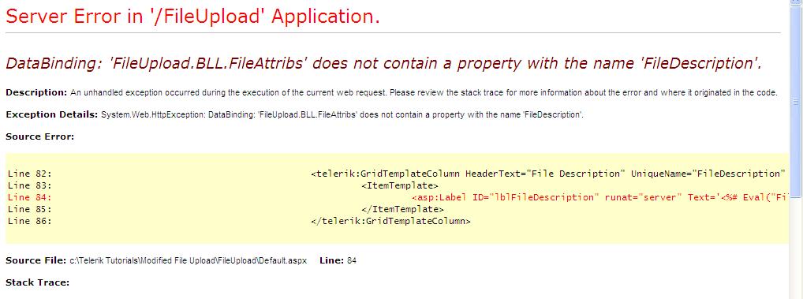This screenshot has height=299, width=803.
Task: Click the 'Source Error:' label
Action: pyautogui.click(x=40, y=136)
